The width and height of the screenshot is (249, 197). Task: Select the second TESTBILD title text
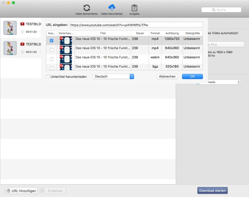(x=33, y=44)
